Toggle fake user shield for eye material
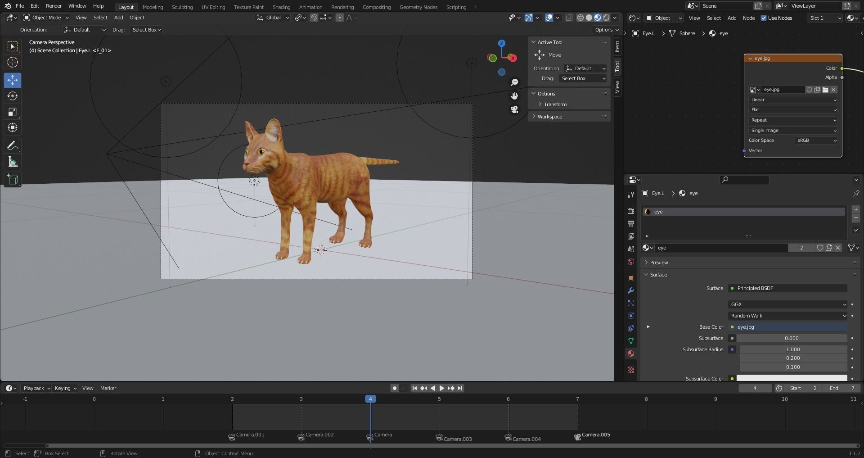Screen dimensions: 864x458 tap(820, 248)
